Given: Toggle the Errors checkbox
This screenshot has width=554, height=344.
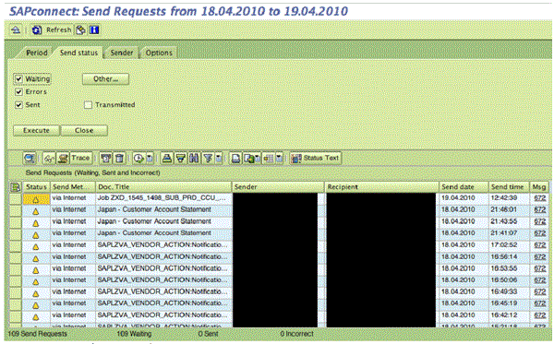Looking at the screenshot, I should tap(18, 91).
